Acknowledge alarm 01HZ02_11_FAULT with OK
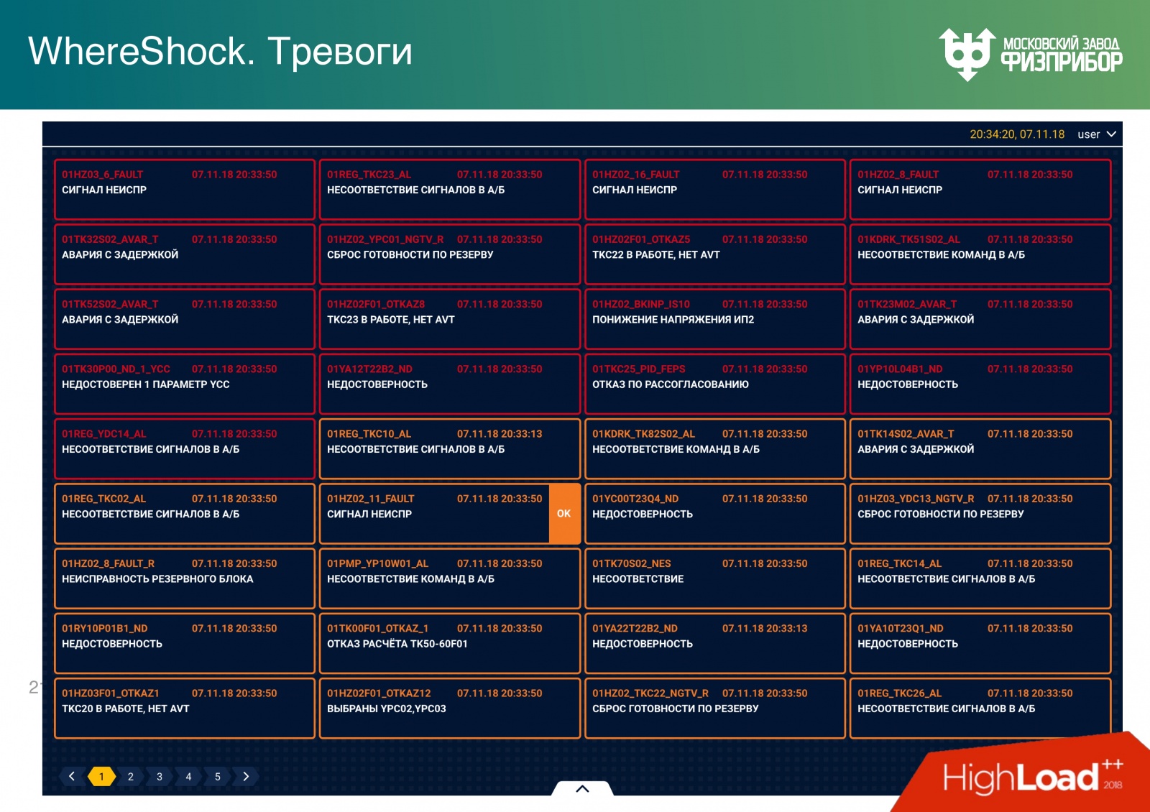Image resolution: width=1150 pixels, height=812 pixels. point(564,513)
